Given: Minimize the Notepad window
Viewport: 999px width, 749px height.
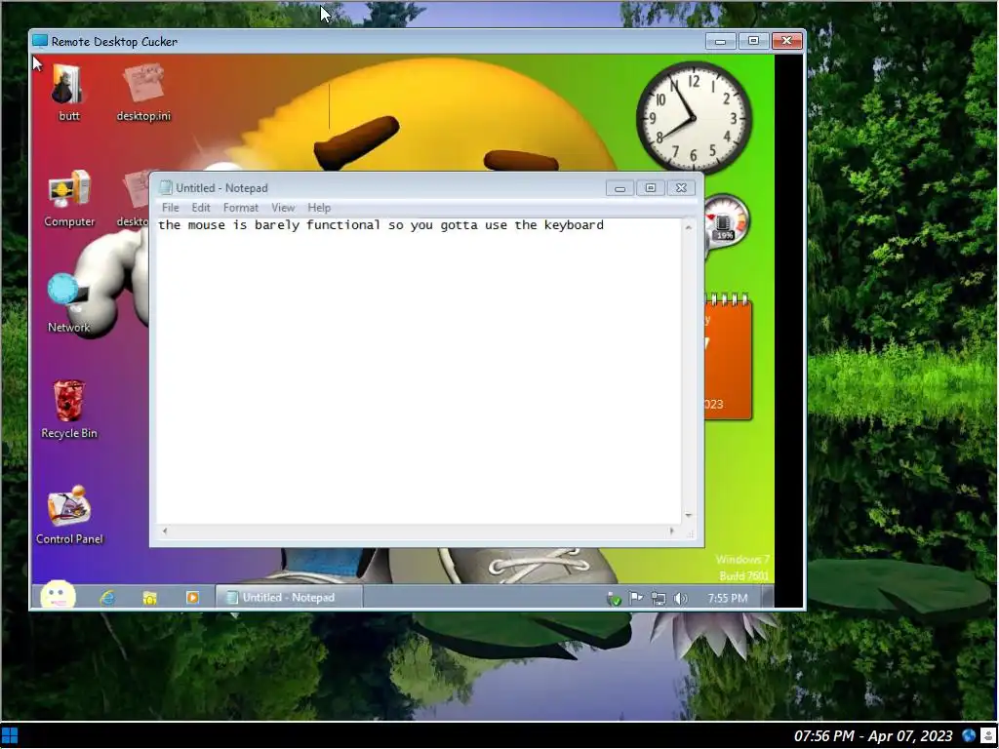Looking at the screenshot, I should point(619,188).
